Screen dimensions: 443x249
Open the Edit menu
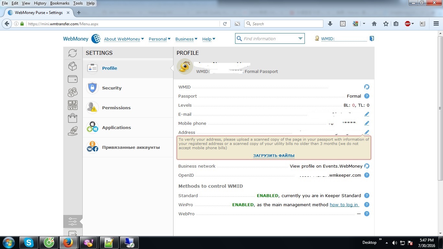[15, 3]
